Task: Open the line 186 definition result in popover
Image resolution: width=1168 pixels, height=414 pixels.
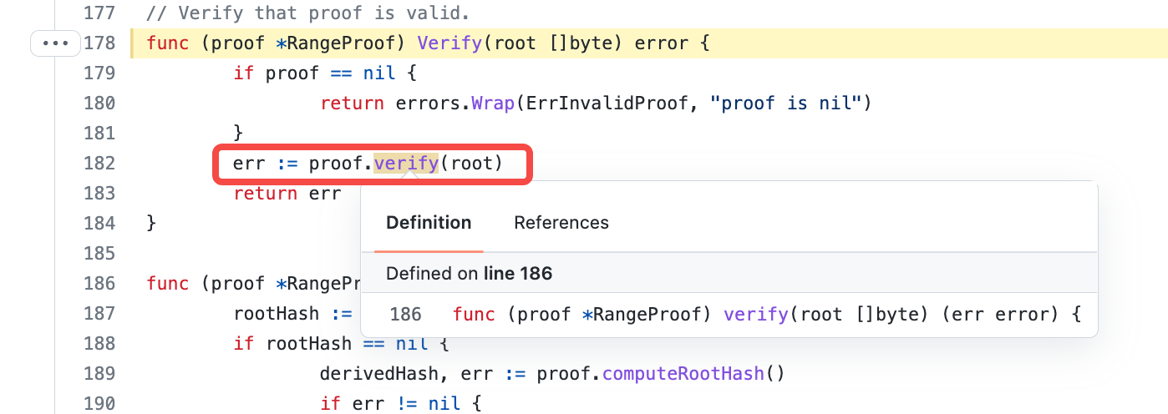Action: coord(735,315)
